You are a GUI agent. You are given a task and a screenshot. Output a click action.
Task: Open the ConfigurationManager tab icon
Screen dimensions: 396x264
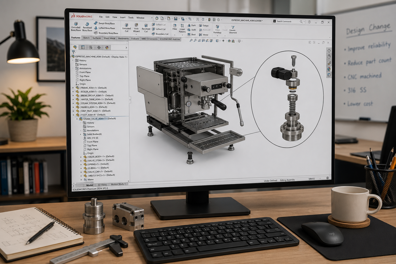pyautogui.click(x=91, y=47)
